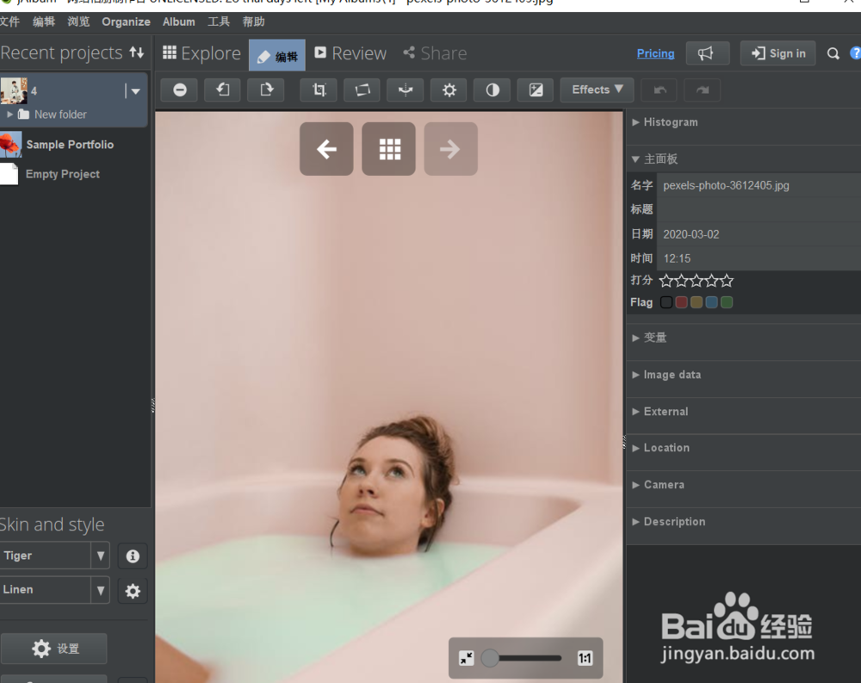The height and width of the screenshot is (683, 861).
Task: Open the 帮助 menu
Action: 254,22
